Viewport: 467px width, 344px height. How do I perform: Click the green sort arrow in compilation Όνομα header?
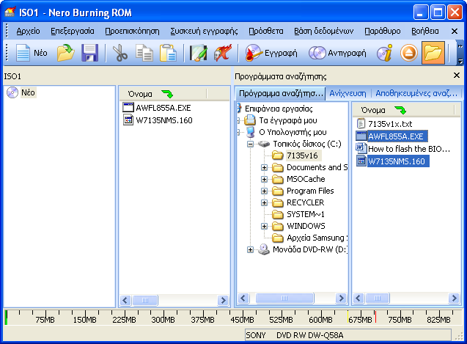pos(167,94)
